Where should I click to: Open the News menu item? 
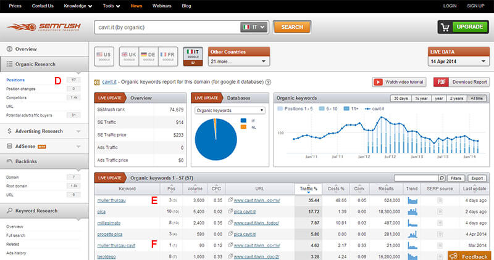[136, 6]
